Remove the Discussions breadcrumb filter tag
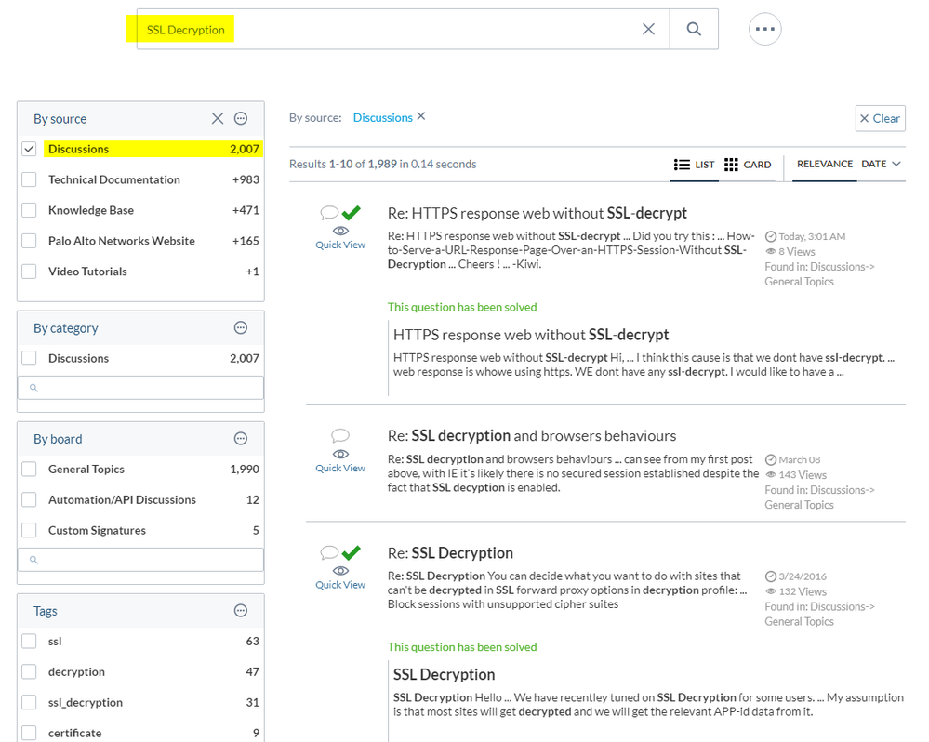Image resolution: width=929 pixels, height=742 pixels. 421,116
